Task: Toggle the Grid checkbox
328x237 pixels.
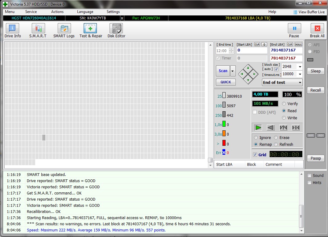Action: click(x=255, y=155)
